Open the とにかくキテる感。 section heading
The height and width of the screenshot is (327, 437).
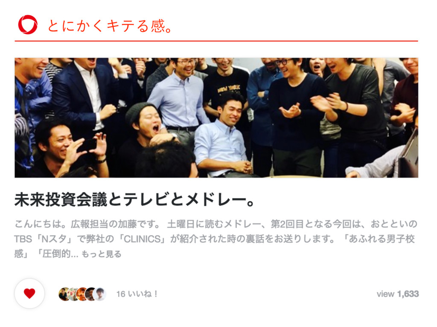[110, 26]
